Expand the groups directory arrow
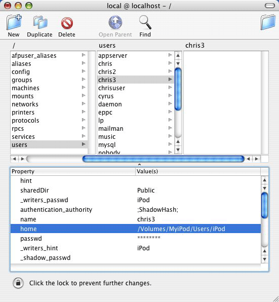 [84, 80]
